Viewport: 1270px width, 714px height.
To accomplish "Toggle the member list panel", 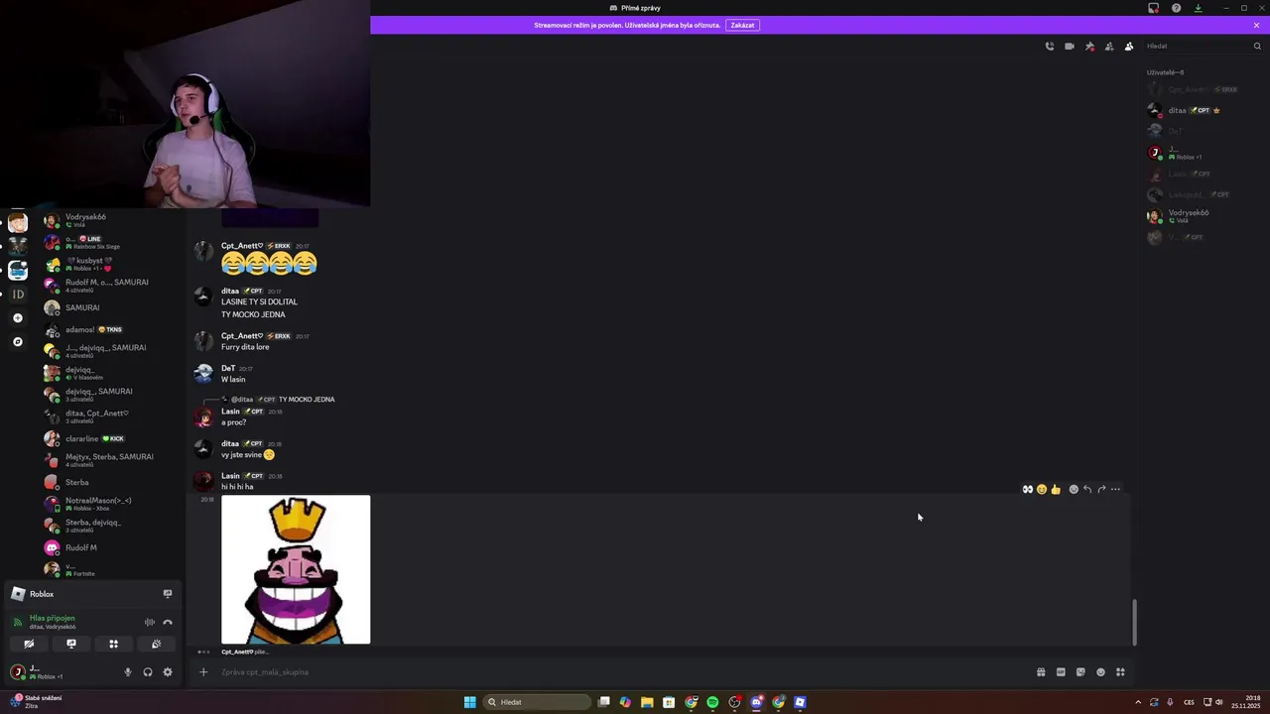I will tap(1129, 47).
